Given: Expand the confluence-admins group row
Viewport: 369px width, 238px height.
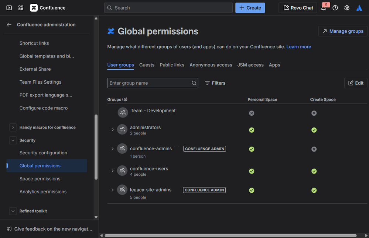Looking at the screenshot, I should 113,149.
